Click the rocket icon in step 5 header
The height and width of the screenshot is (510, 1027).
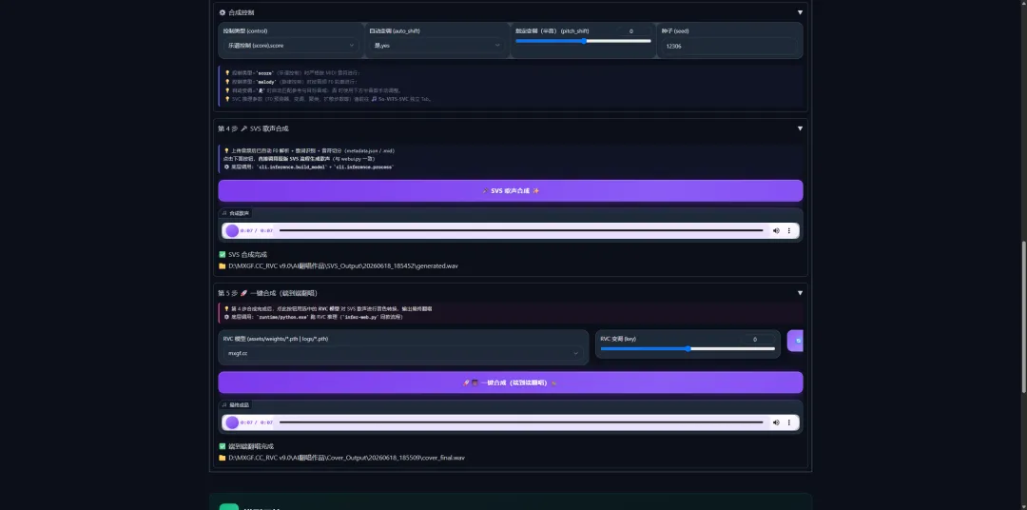(x=243, y=293)
